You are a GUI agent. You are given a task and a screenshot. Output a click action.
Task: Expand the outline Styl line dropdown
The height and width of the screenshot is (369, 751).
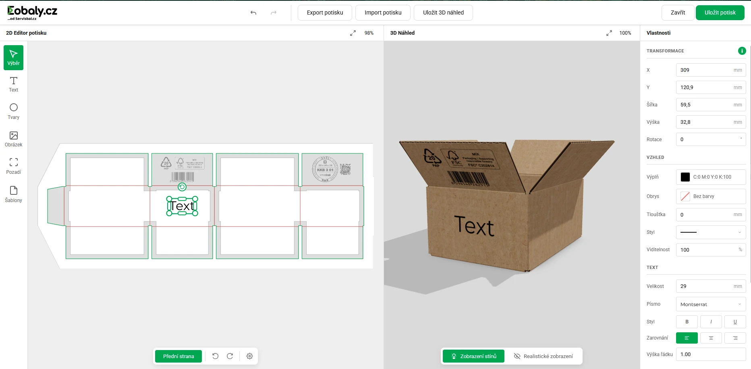[711, 232]
